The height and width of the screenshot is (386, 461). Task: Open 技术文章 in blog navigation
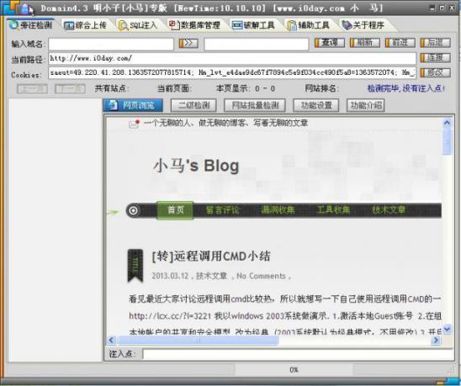tap(389, 210)
